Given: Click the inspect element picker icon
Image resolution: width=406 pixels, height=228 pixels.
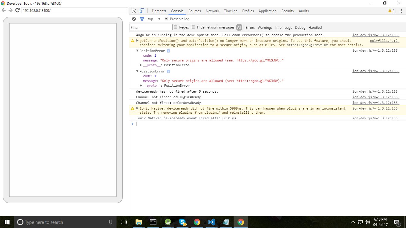Looking at the screenshot, I should (x=134, y=11).
